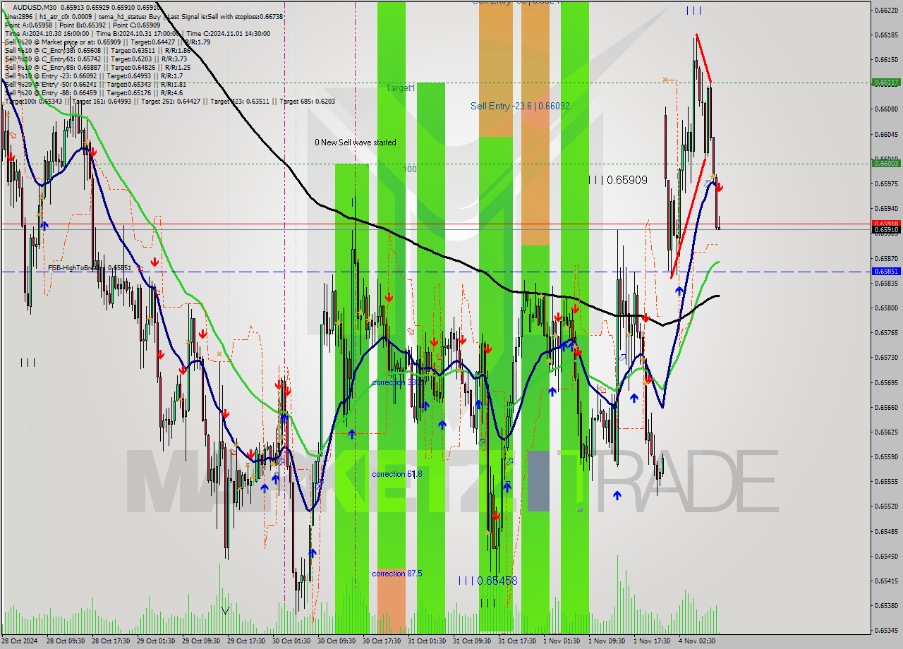Click '29 Oct 09:30' on the time axis

pyautogui.click(x=202, y=641)
